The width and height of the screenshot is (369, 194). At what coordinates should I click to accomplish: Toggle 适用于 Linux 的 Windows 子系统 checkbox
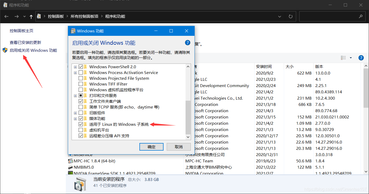tap(81, 124)
